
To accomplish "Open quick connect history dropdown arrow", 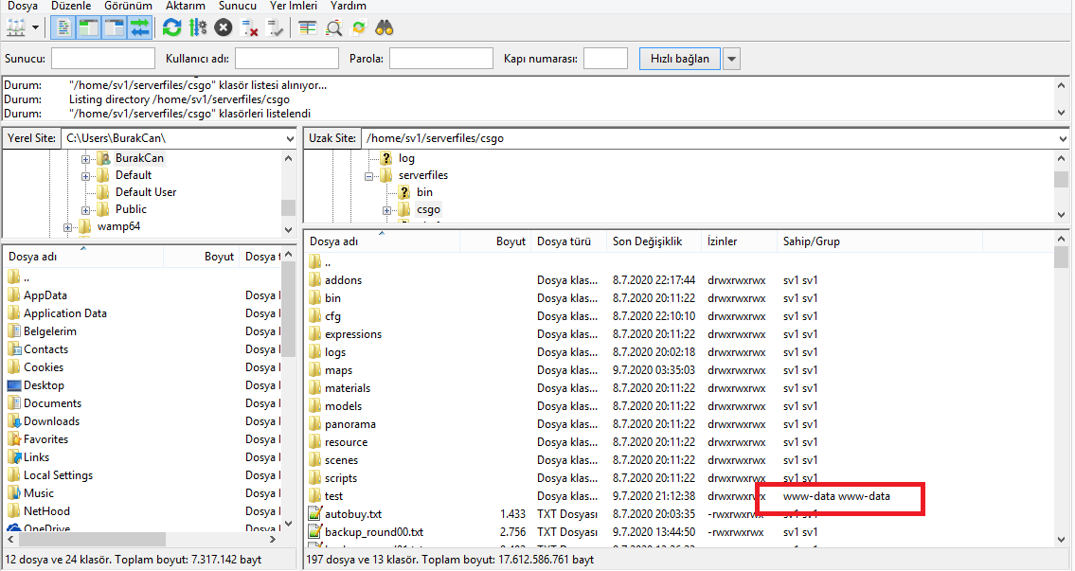I will [731, 59].
